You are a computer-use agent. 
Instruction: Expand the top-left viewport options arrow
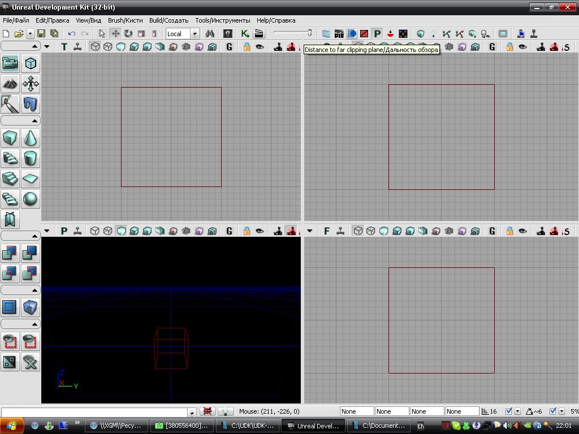click(x=47, y=47)
